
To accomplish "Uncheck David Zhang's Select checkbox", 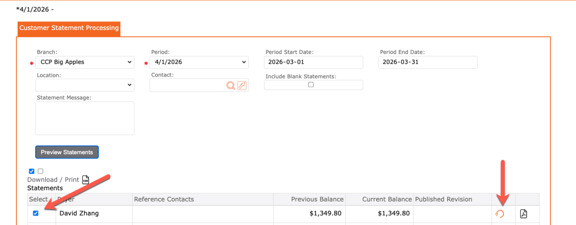I will 36,213.
